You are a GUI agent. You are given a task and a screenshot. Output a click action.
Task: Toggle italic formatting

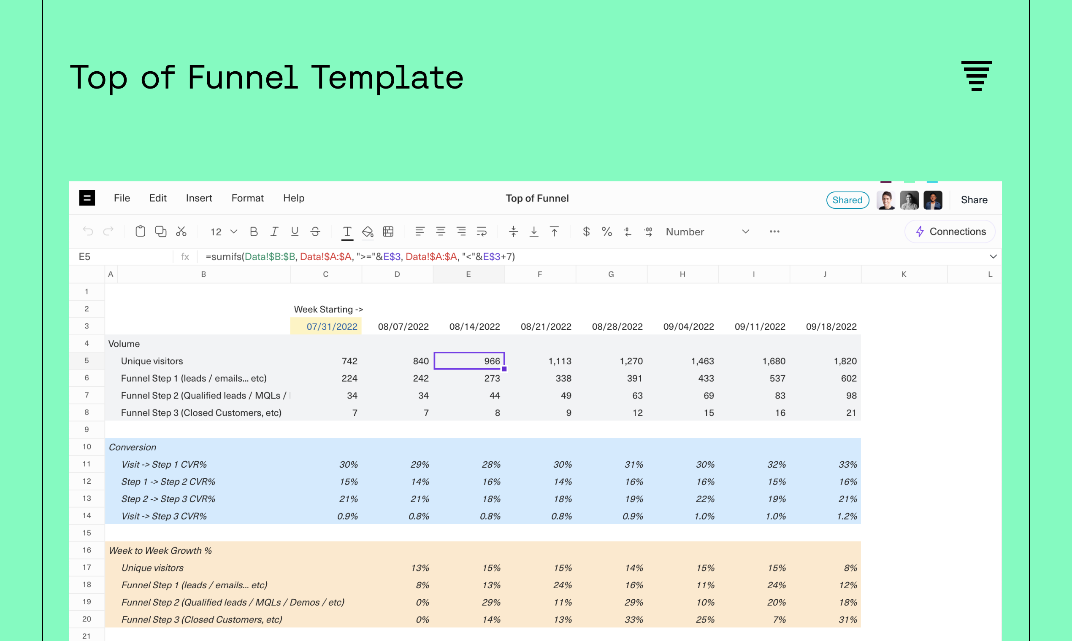click(x=274, y=232)
